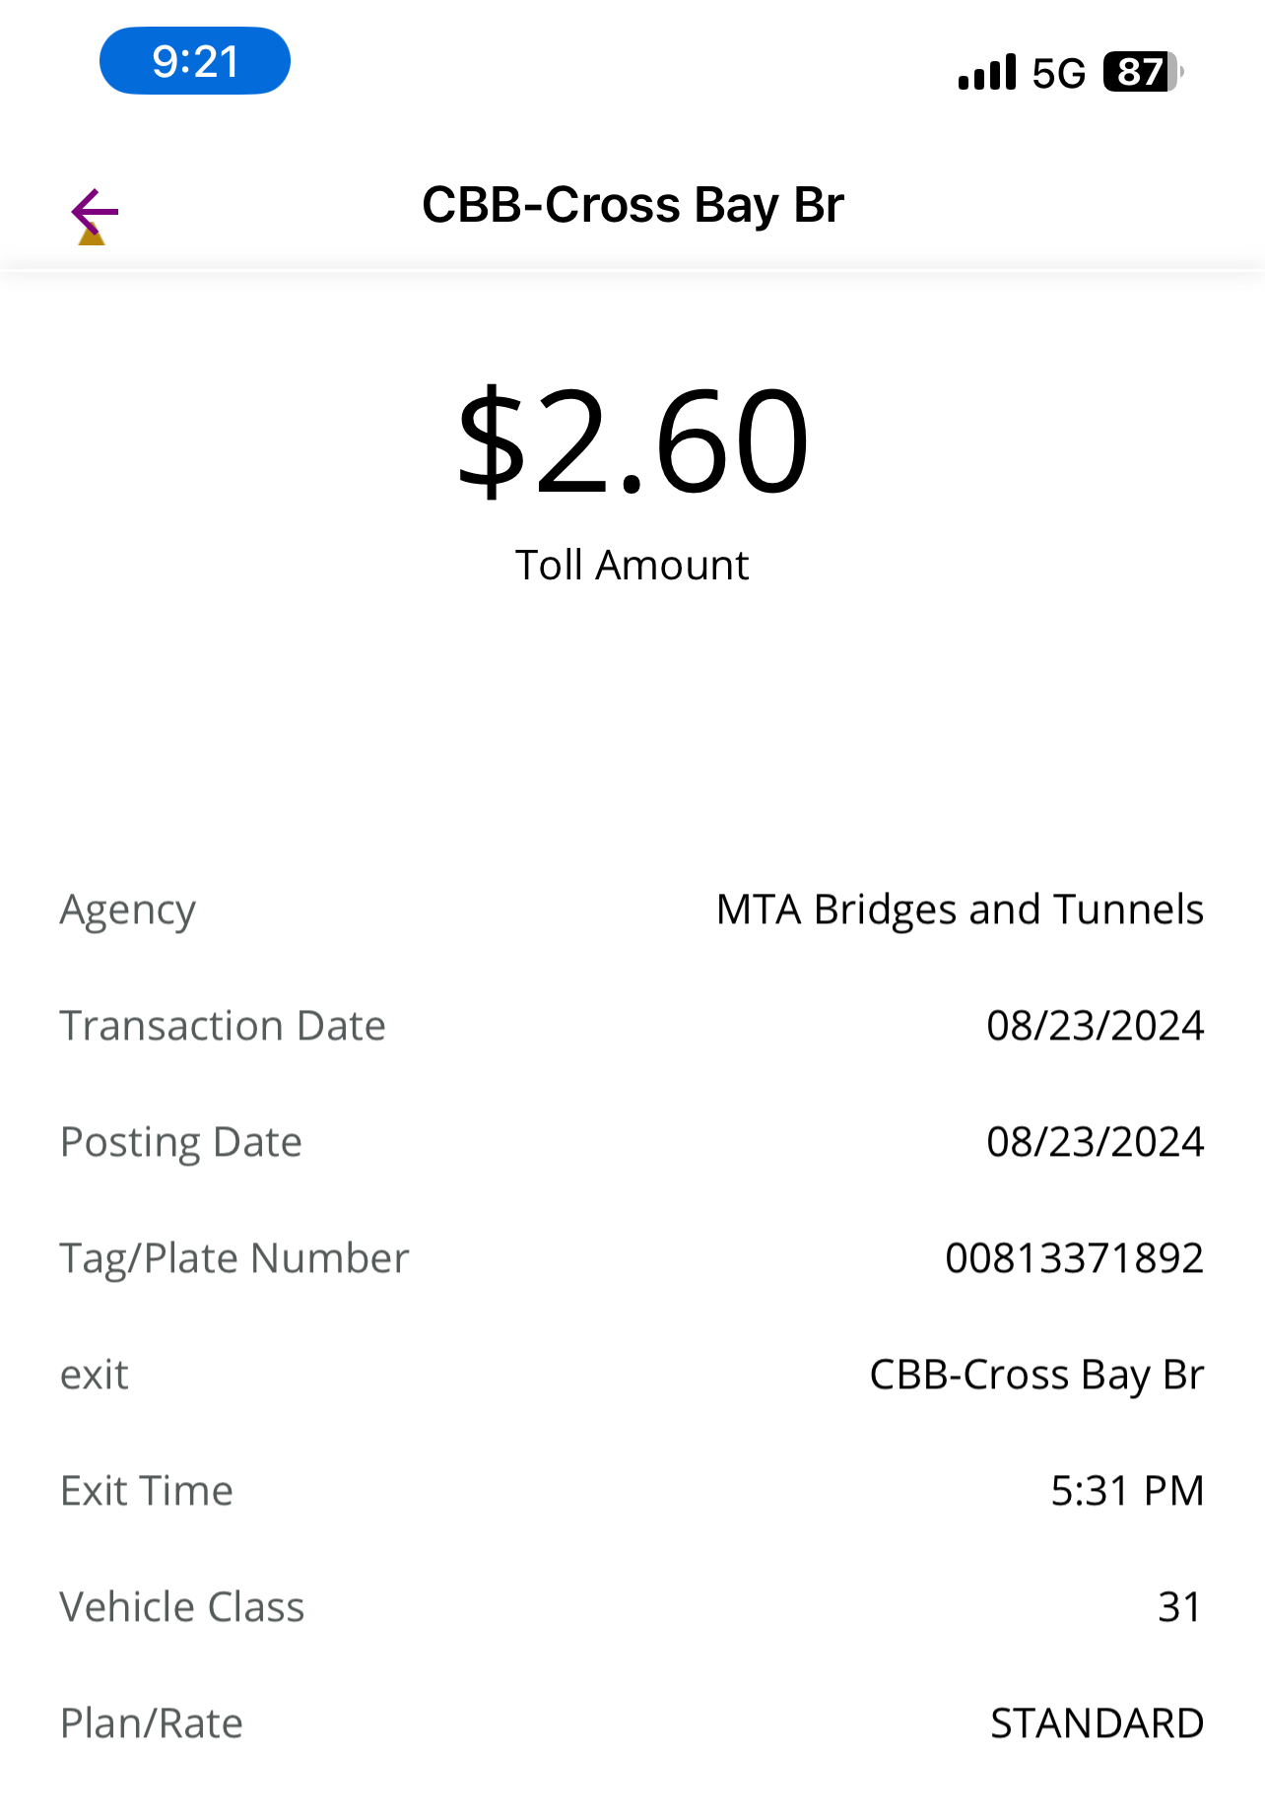
Task: Select the Transaction Date label
Action: coord(223,1026)
